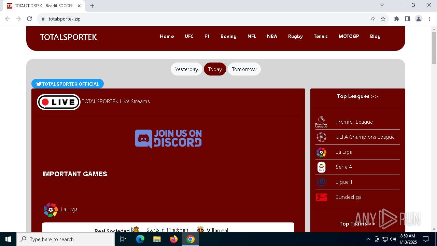Click the Serie A logo icon

[321, 167]
